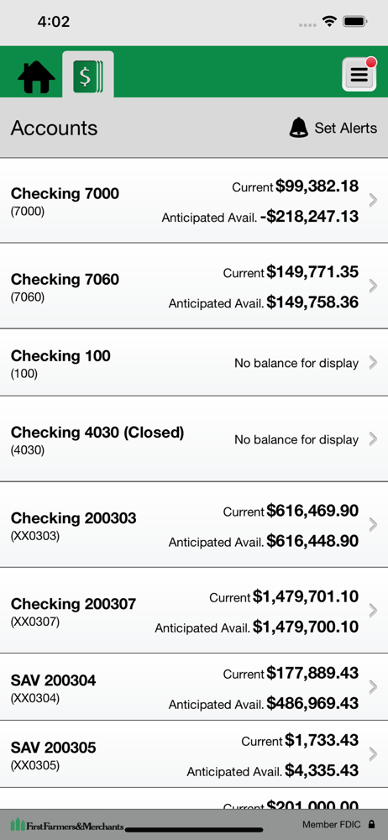
Task: Check the Wi-Fi status icon
Action: pos(329,22)
